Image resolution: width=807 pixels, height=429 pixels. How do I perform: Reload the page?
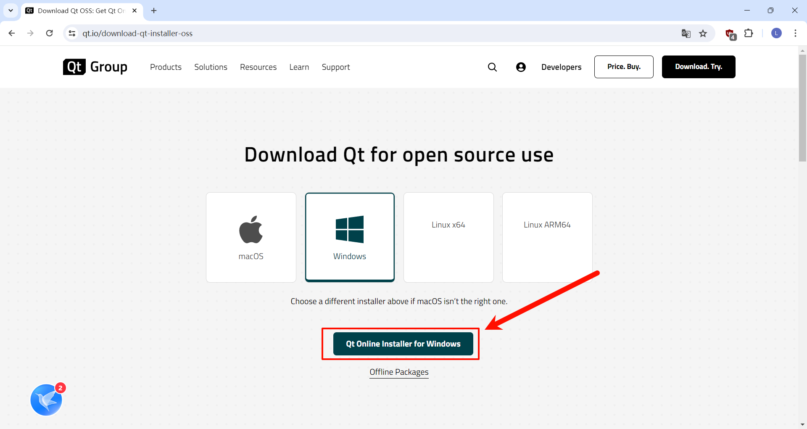(50, 33)
